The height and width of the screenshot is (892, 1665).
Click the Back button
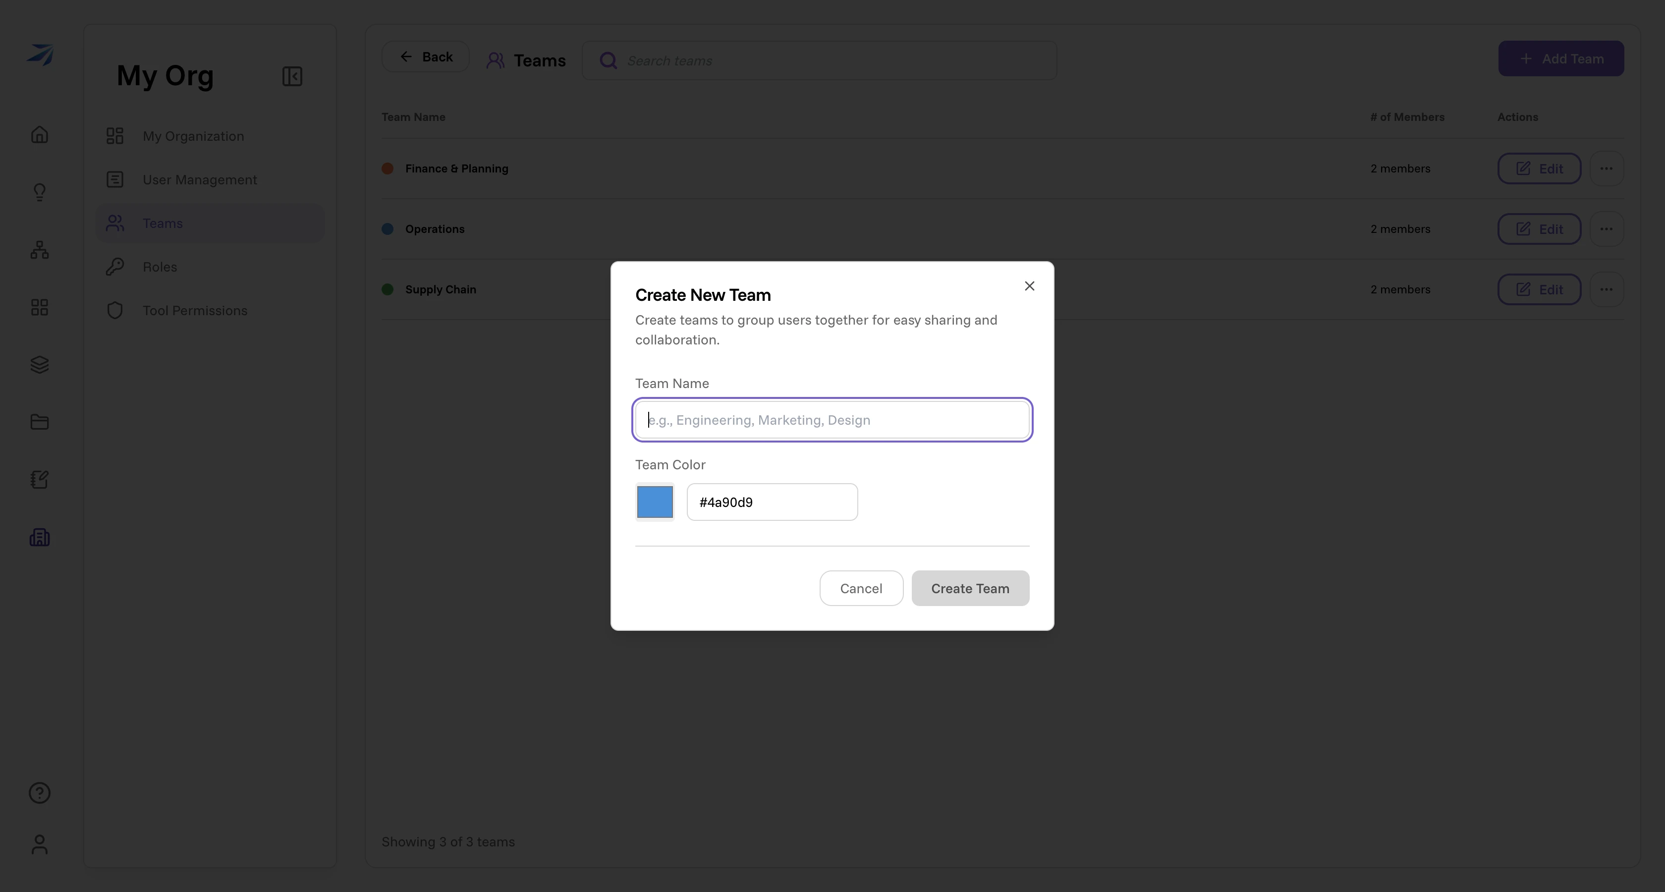point(425,57)
